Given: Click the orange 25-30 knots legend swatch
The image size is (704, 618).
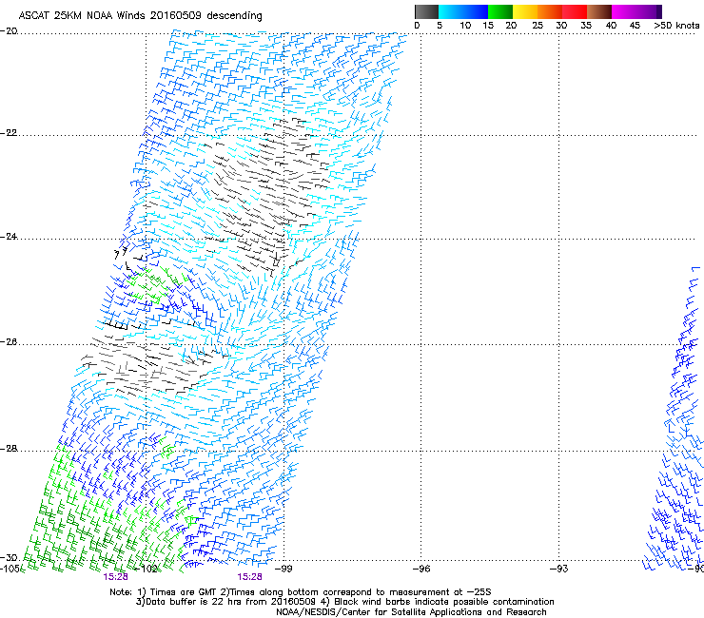Looking at the screenshot, I should [x=550, y=11].
